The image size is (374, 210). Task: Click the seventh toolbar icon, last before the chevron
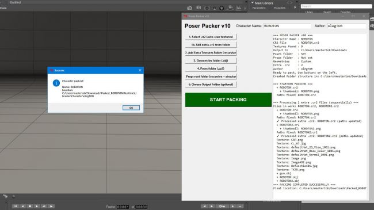(x=239, y=8)
